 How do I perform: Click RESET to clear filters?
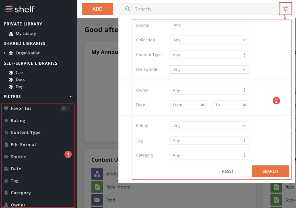coord(228,171)
